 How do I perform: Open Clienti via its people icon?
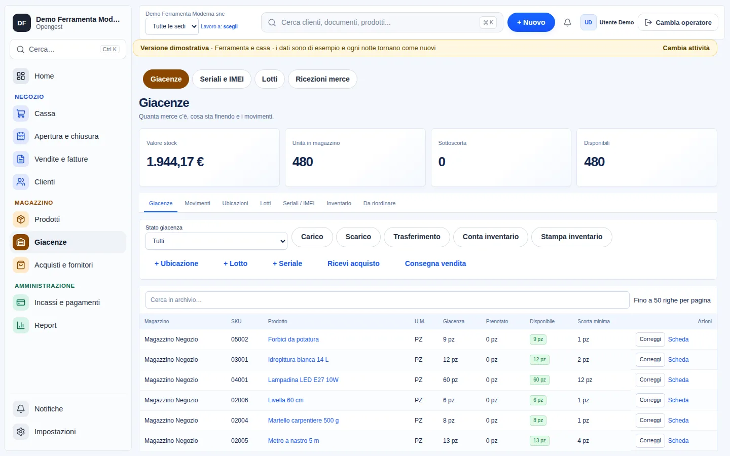21,182
